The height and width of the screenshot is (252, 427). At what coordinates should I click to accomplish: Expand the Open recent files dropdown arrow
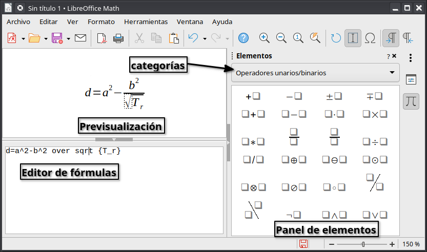tap(46, 38)
